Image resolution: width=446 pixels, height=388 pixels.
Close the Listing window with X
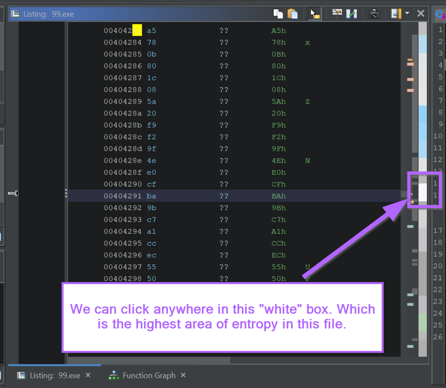(x=421, y=14)
